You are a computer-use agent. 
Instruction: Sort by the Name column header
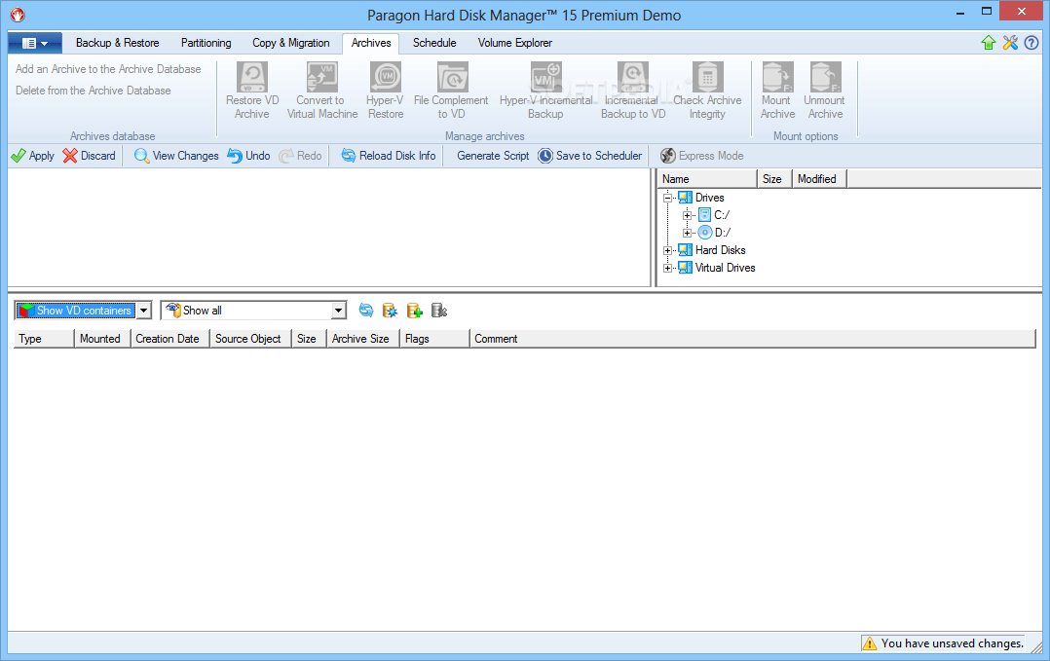(x=707, y=179)
